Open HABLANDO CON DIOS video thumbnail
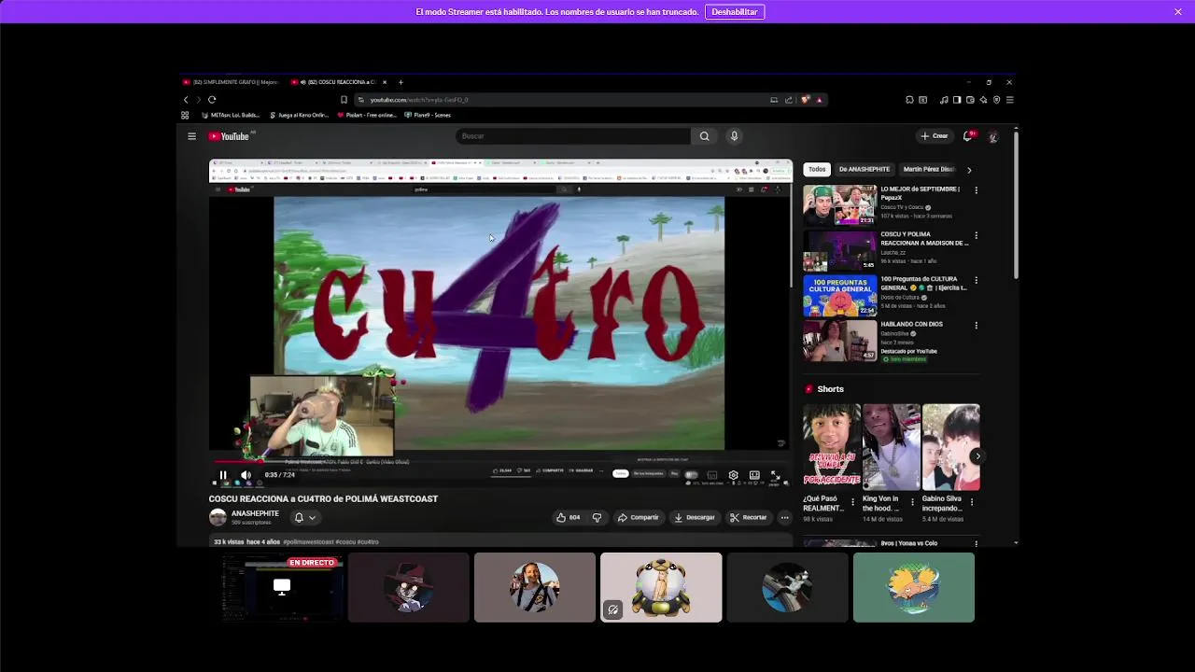 coord(840,341)
